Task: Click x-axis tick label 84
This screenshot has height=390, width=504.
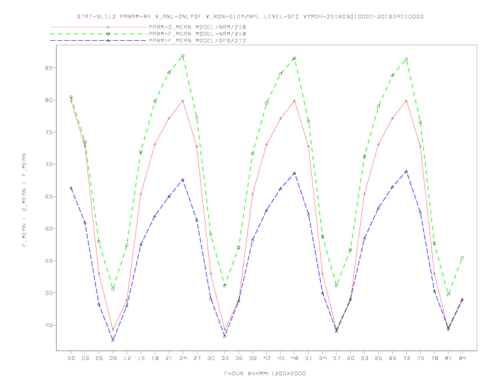Action: pyautogui.click(x=462, y=358)
